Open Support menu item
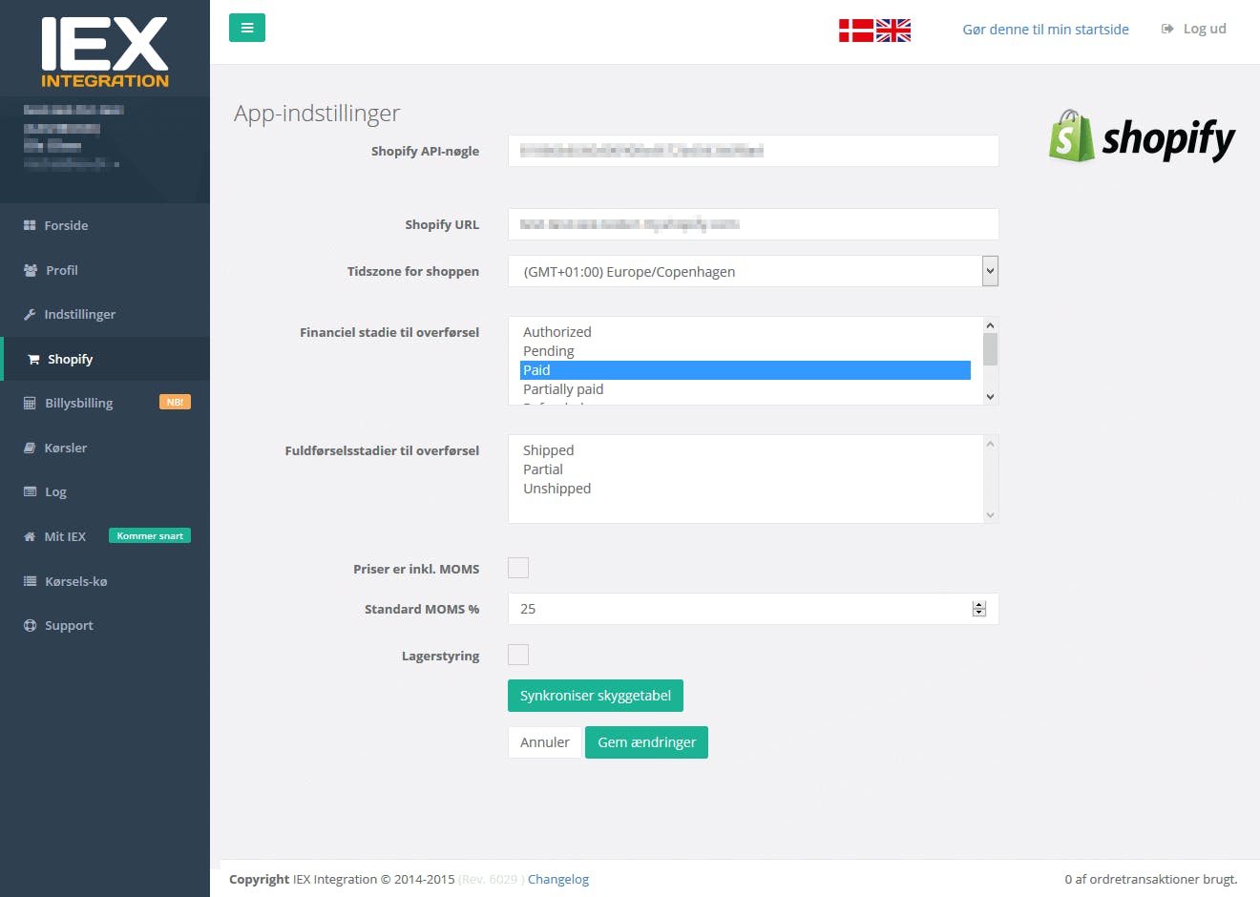The height and width of the screenshot is (897, 1260). tap(105, 625)
